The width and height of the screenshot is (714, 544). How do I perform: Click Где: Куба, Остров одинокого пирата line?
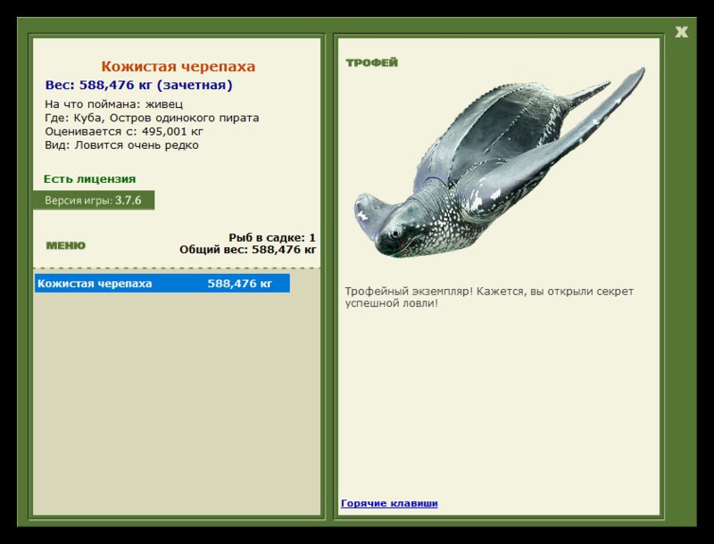(x=152, y=118)
